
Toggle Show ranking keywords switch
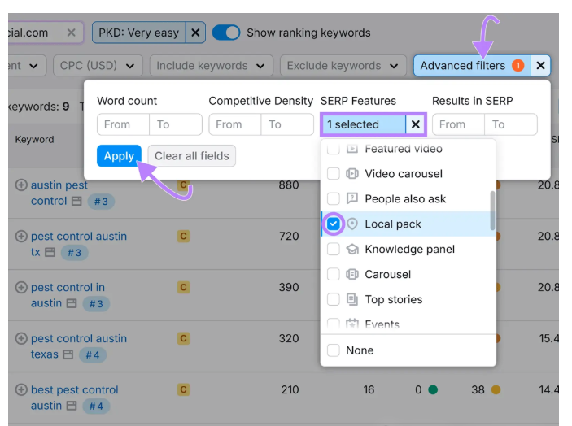tap(226, 33)
